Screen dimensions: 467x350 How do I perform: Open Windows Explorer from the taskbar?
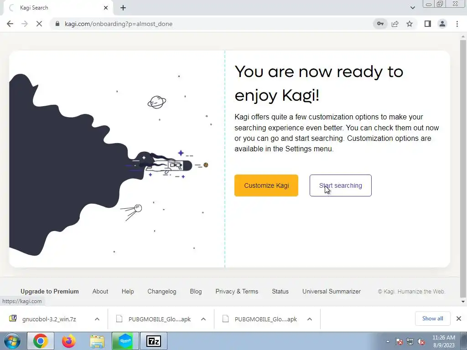[x=97, y=341]
